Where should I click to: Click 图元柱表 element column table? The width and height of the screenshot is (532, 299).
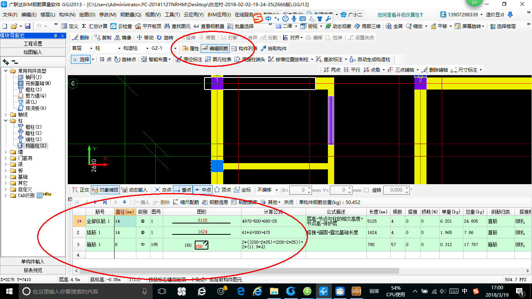[x=218, y=59]
